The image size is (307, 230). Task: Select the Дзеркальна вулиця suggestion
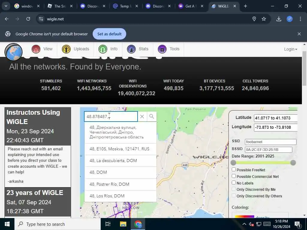click(121, 132)
